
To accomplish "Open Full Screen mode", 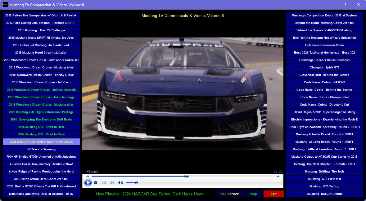I will (230, 194).
